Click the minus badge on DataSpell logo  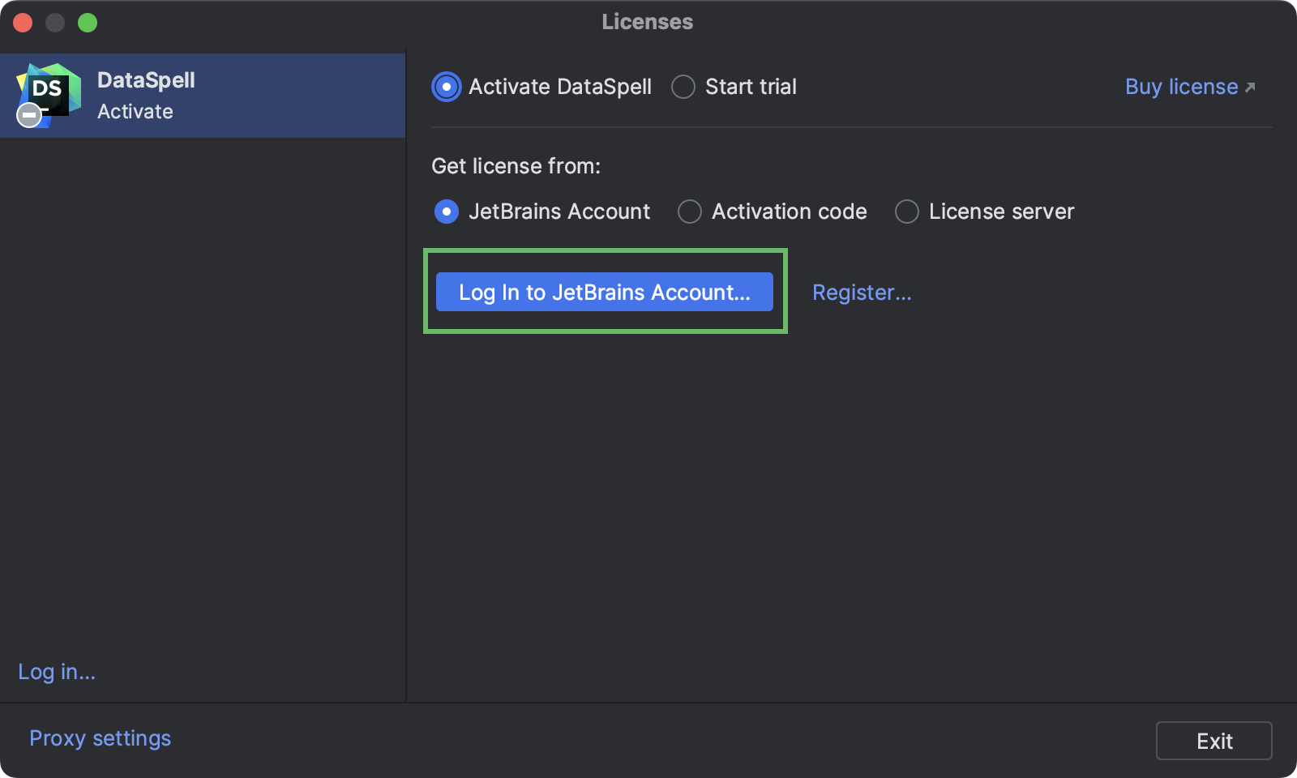point(28,115)
